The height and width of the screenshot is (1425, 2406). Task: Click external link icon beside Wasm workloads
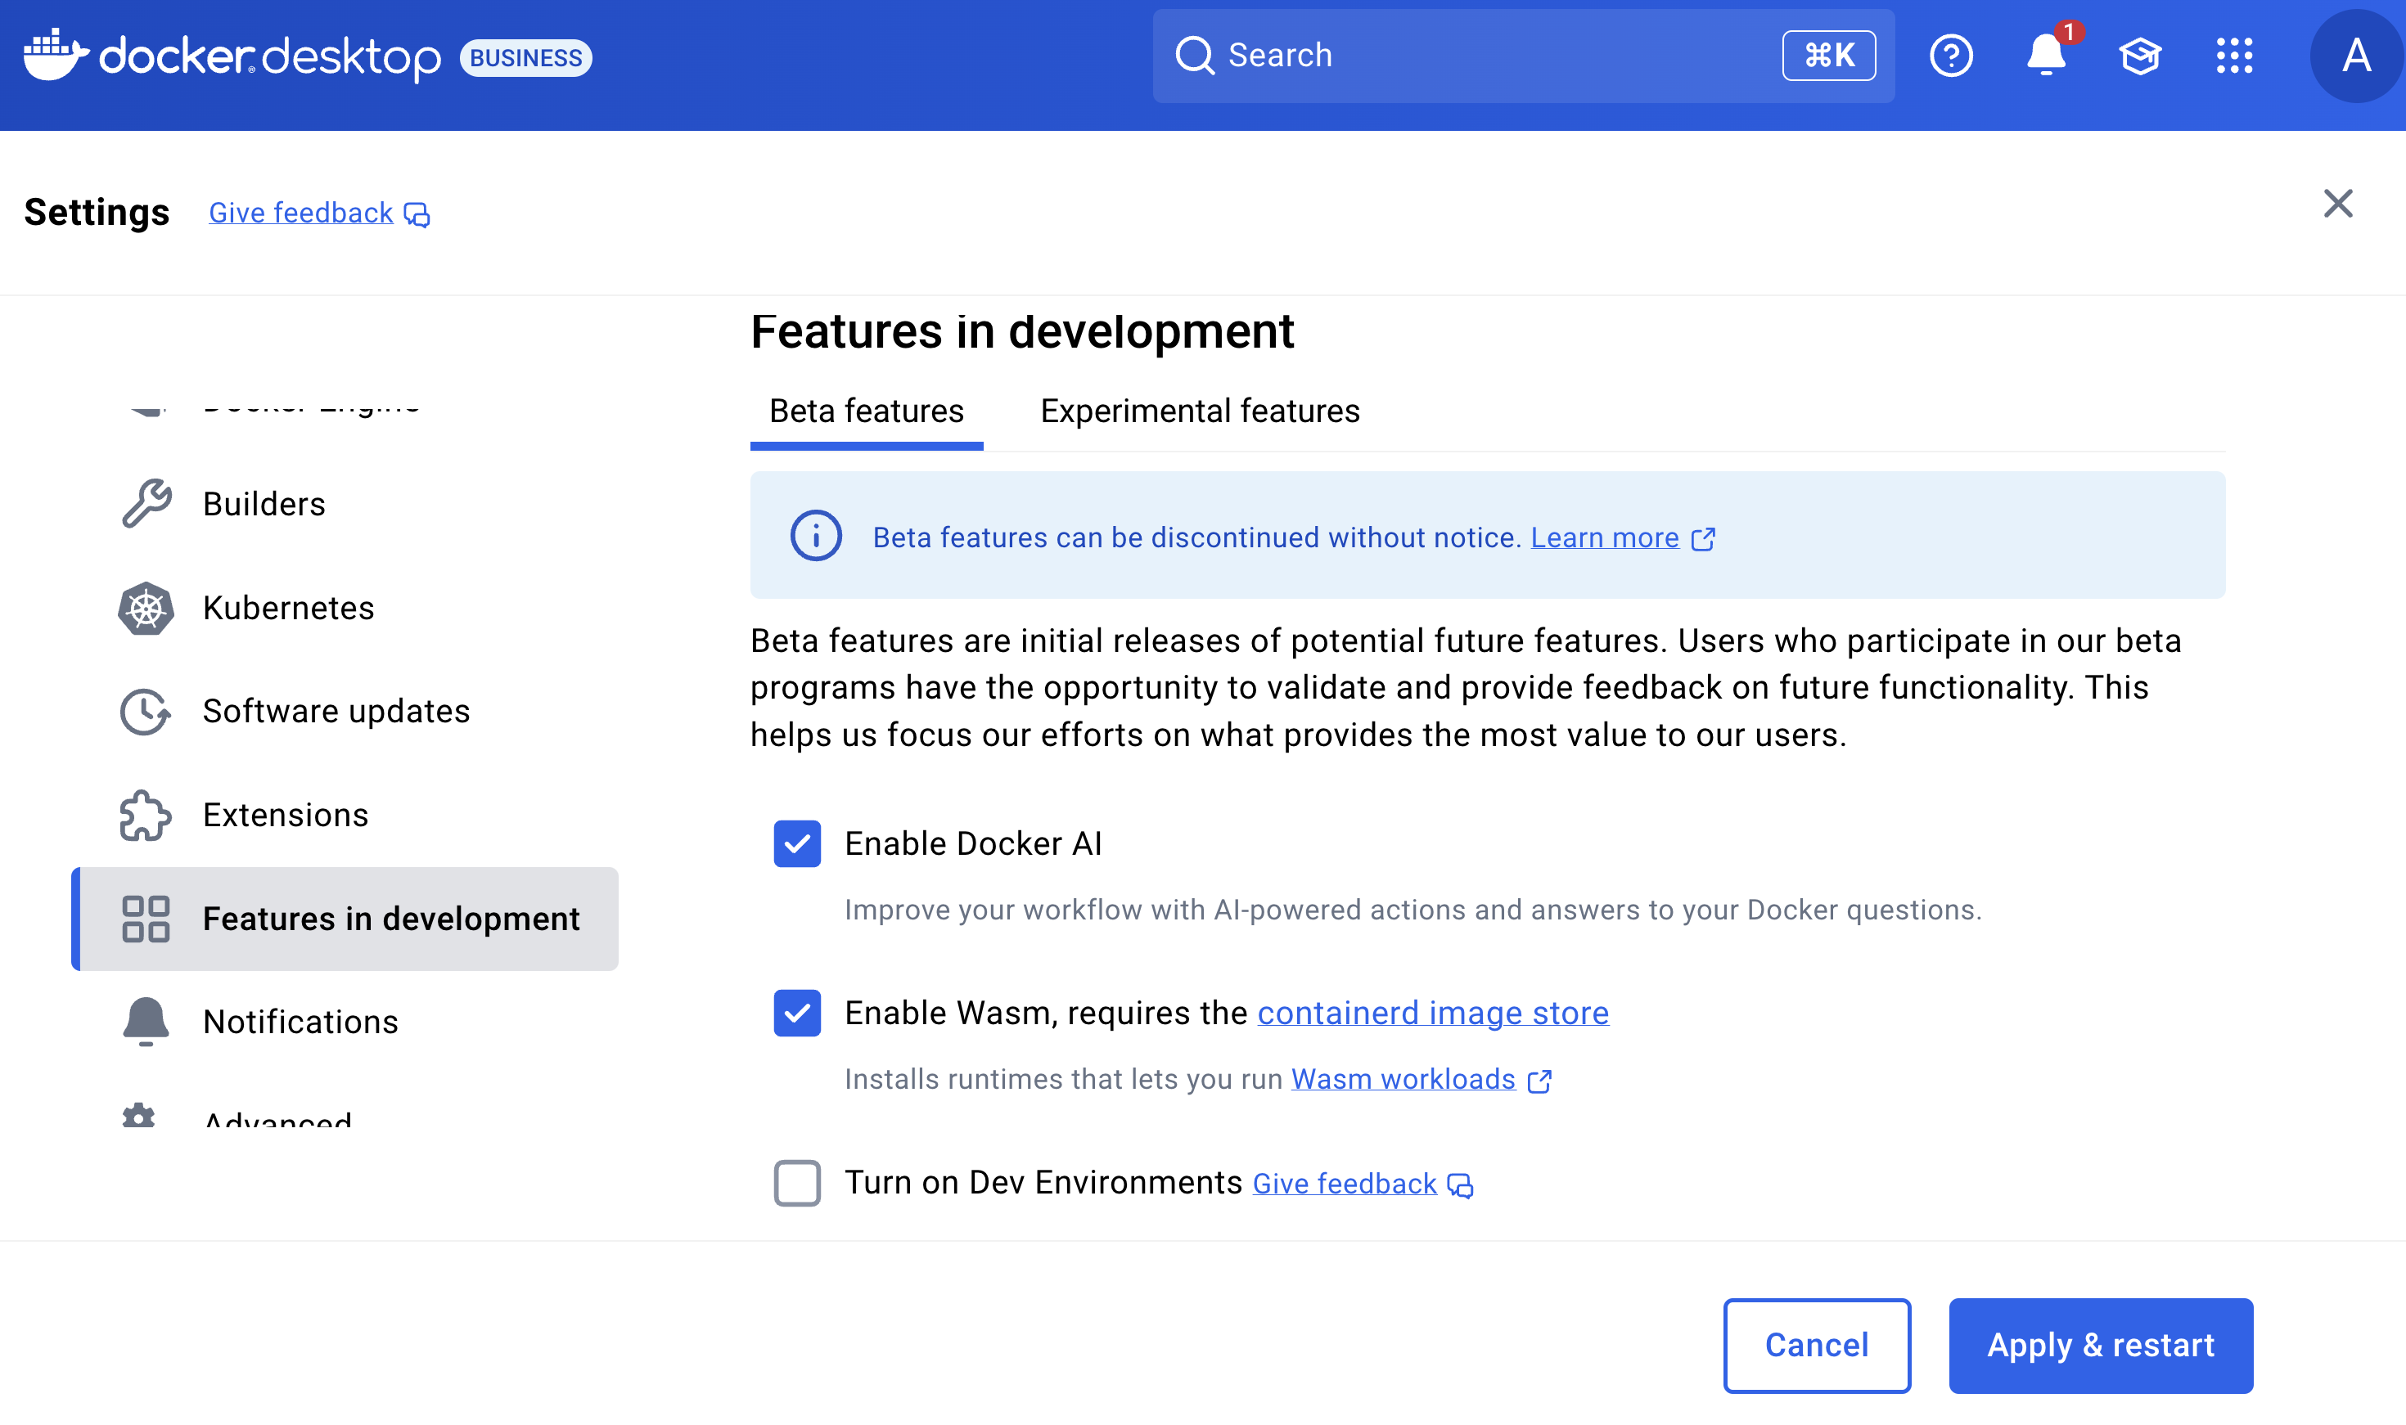[1539, 1081]
